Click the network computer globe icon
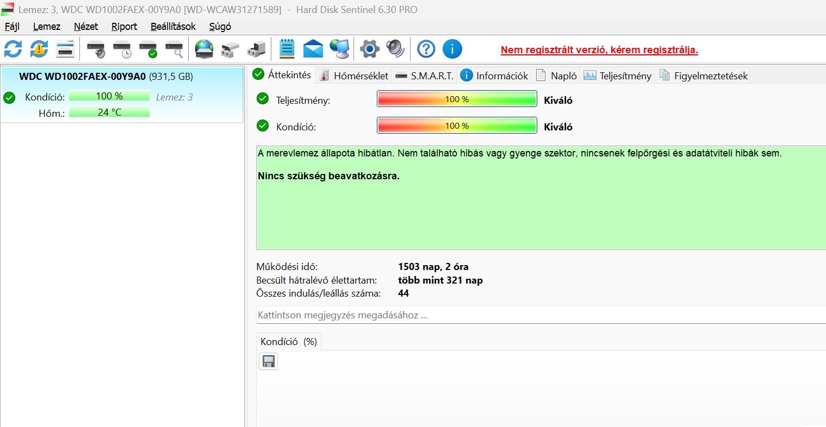Screen dimensions: 826x427 (340, 49)
